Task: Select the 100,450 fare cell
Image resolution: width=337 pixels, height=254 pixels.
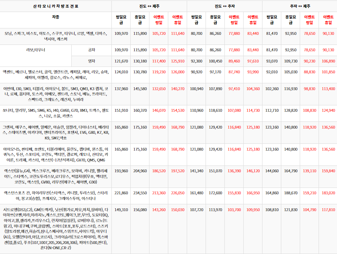Action: click(x=215, y=61)
